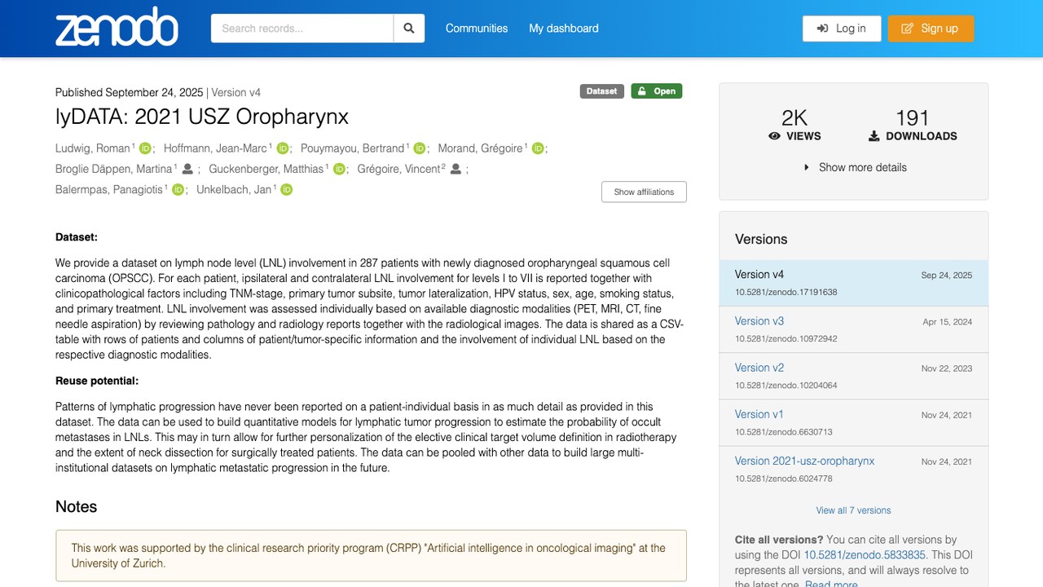Open ORCID profile for Guckenberger, Matthias
This screenshot has height=587, width=1043.
[339, 169]
